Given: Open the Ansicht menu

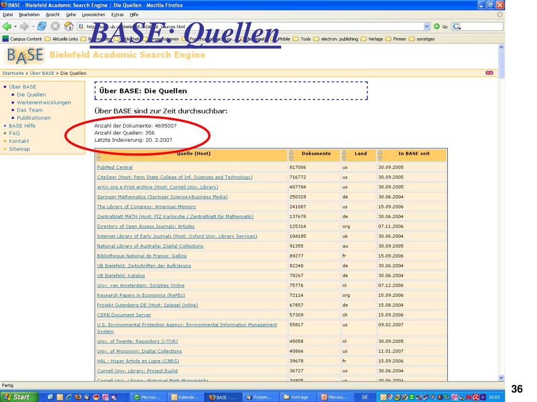Looking at the screenshot, I should (x=53, y=14).
